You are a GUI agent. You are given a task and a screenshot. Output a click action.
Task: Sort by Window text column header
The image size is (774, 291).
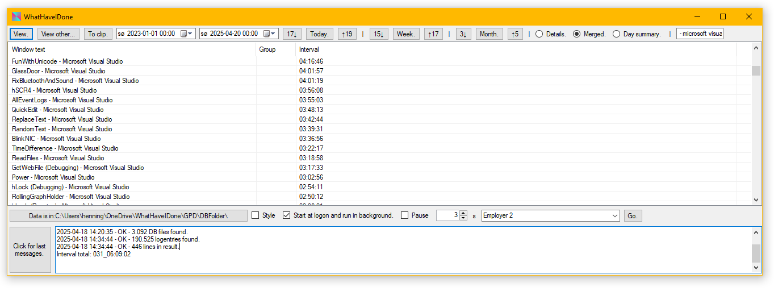132,49
